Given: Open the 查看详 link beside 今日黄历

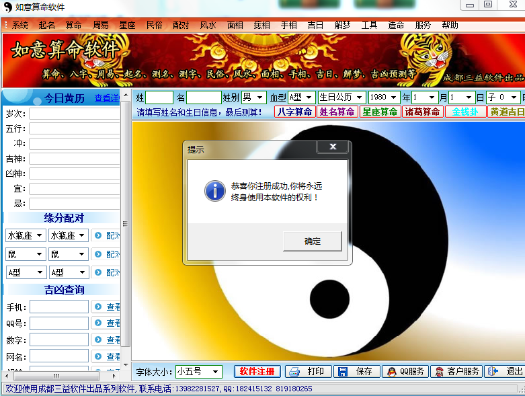Looking at the screenshot, I should click(106, 98).
